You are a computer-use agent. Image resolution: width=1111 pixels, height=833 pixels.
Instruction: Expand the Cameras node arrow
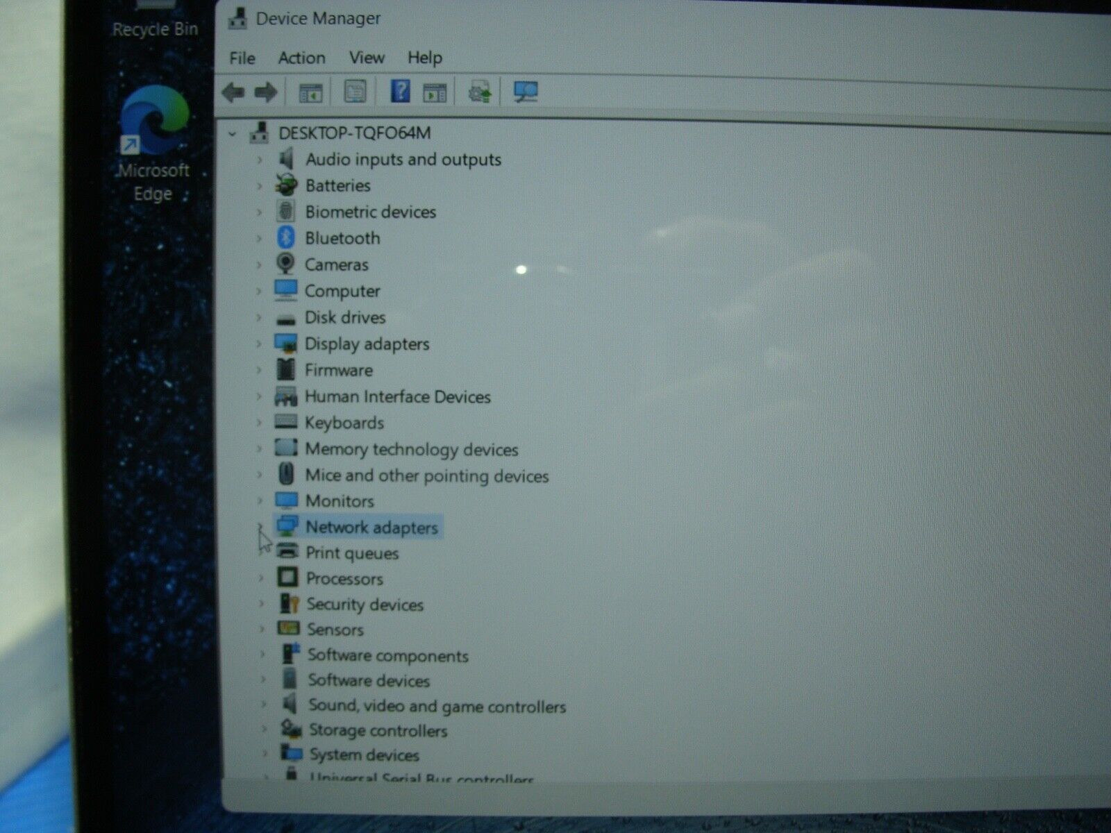(259, 265)
